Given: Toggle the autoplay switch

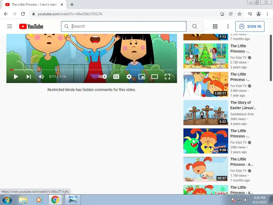Looking at the screenshot, I should (103, 77).
